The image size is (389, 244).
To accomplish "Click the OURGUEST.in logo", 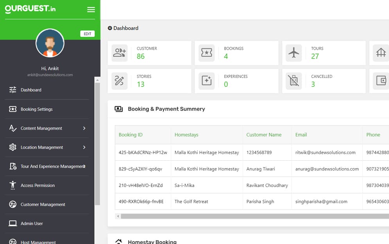I will click(30, 9).
